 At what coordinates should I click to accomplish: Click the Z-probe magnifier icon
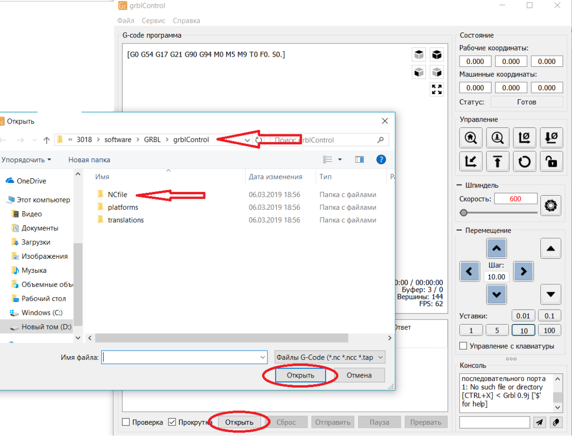click(497, 138)
